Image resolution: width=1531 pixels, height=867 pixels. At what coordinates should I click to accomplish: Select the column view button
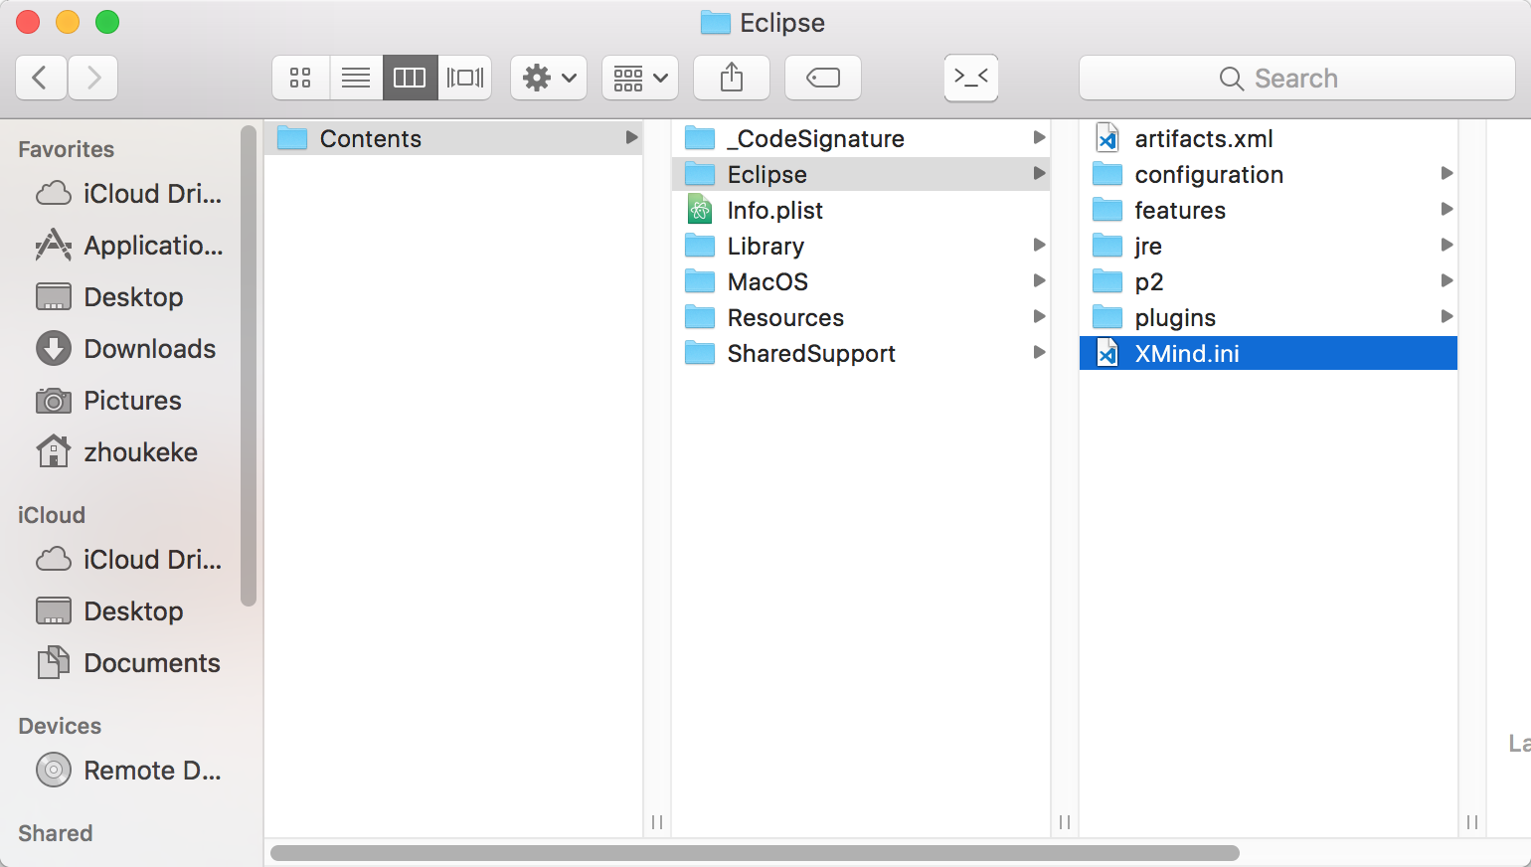[x=410, y=78]
